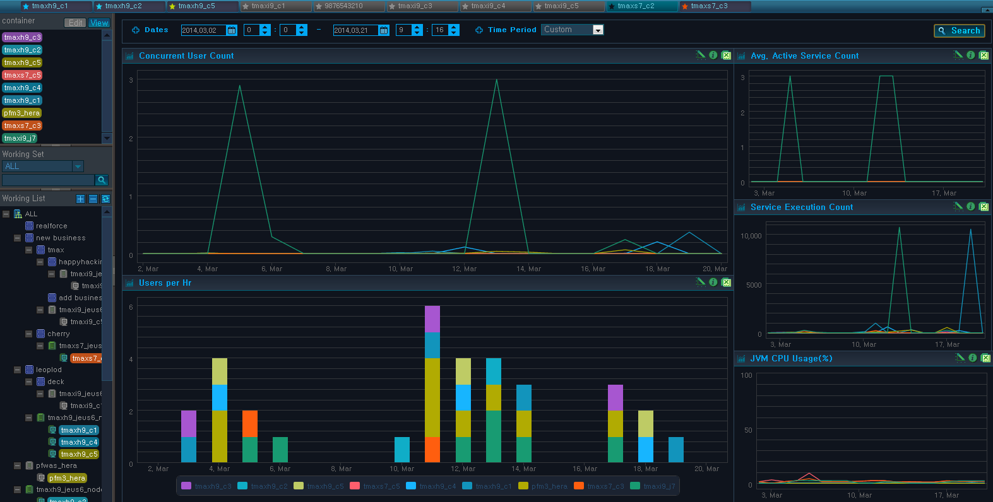
Task: Export Avg. Active Service Count to Excel
Action: (x=984, y=55)
